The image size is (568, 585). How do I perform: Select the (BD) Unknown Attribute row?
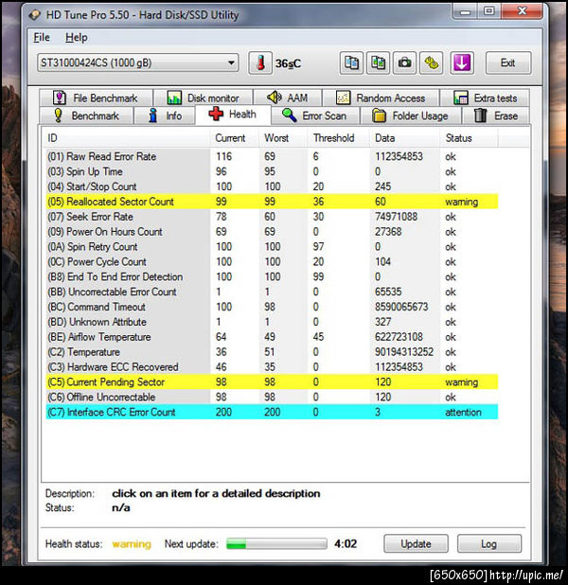(x=272, y=322)
